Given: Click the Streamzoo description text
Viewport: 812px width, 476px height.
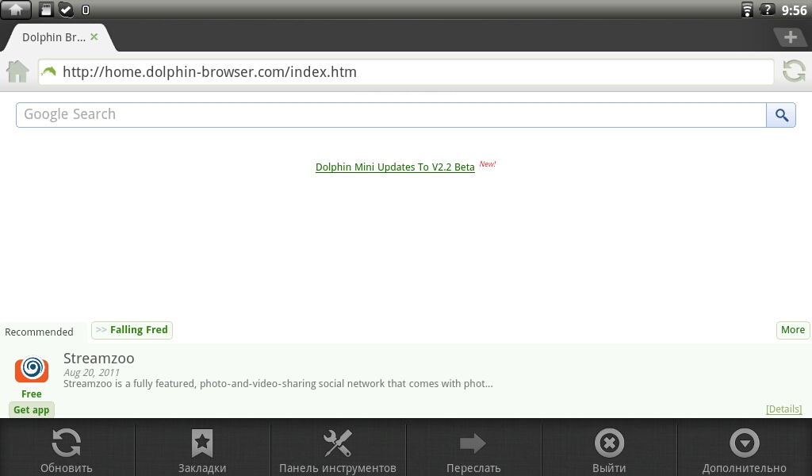Looking at the screenshot, I should 278,384.
